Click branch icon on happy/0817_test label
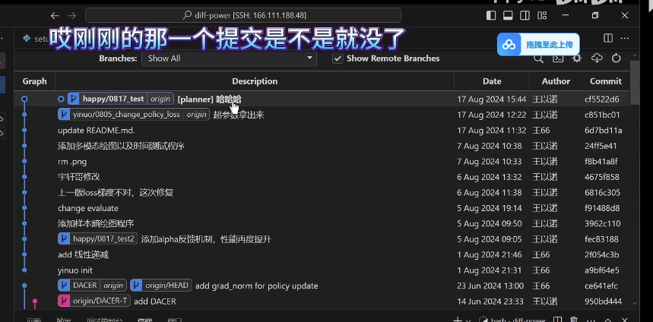This screenshot has width=653, height=322. point(73,99)
